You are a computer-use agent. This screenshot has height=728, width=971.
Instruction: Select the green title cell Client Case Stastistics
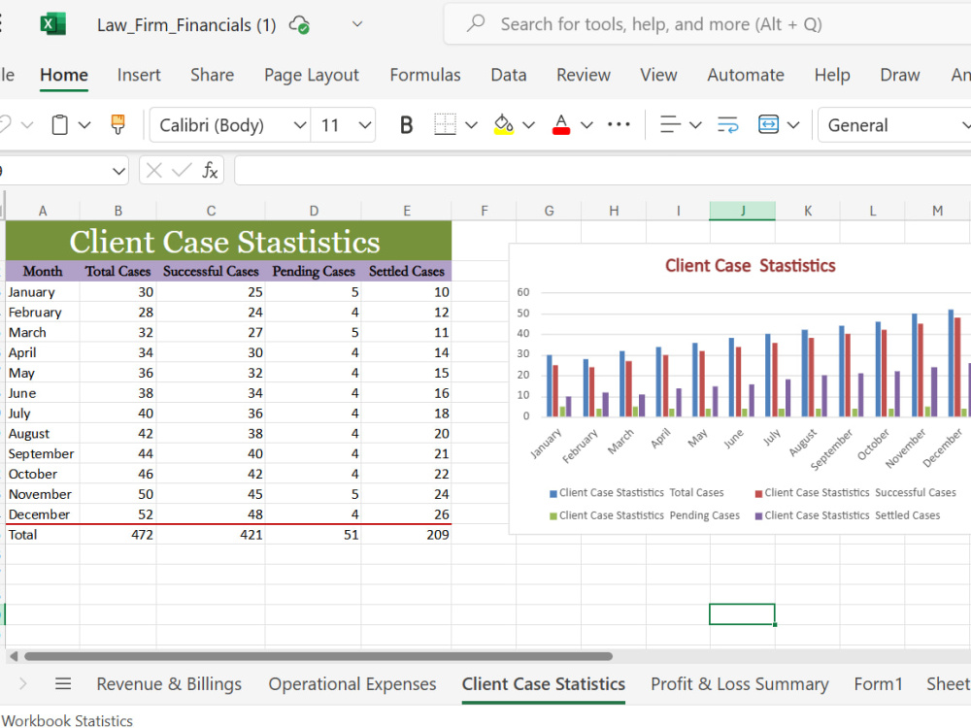[228, 241]
